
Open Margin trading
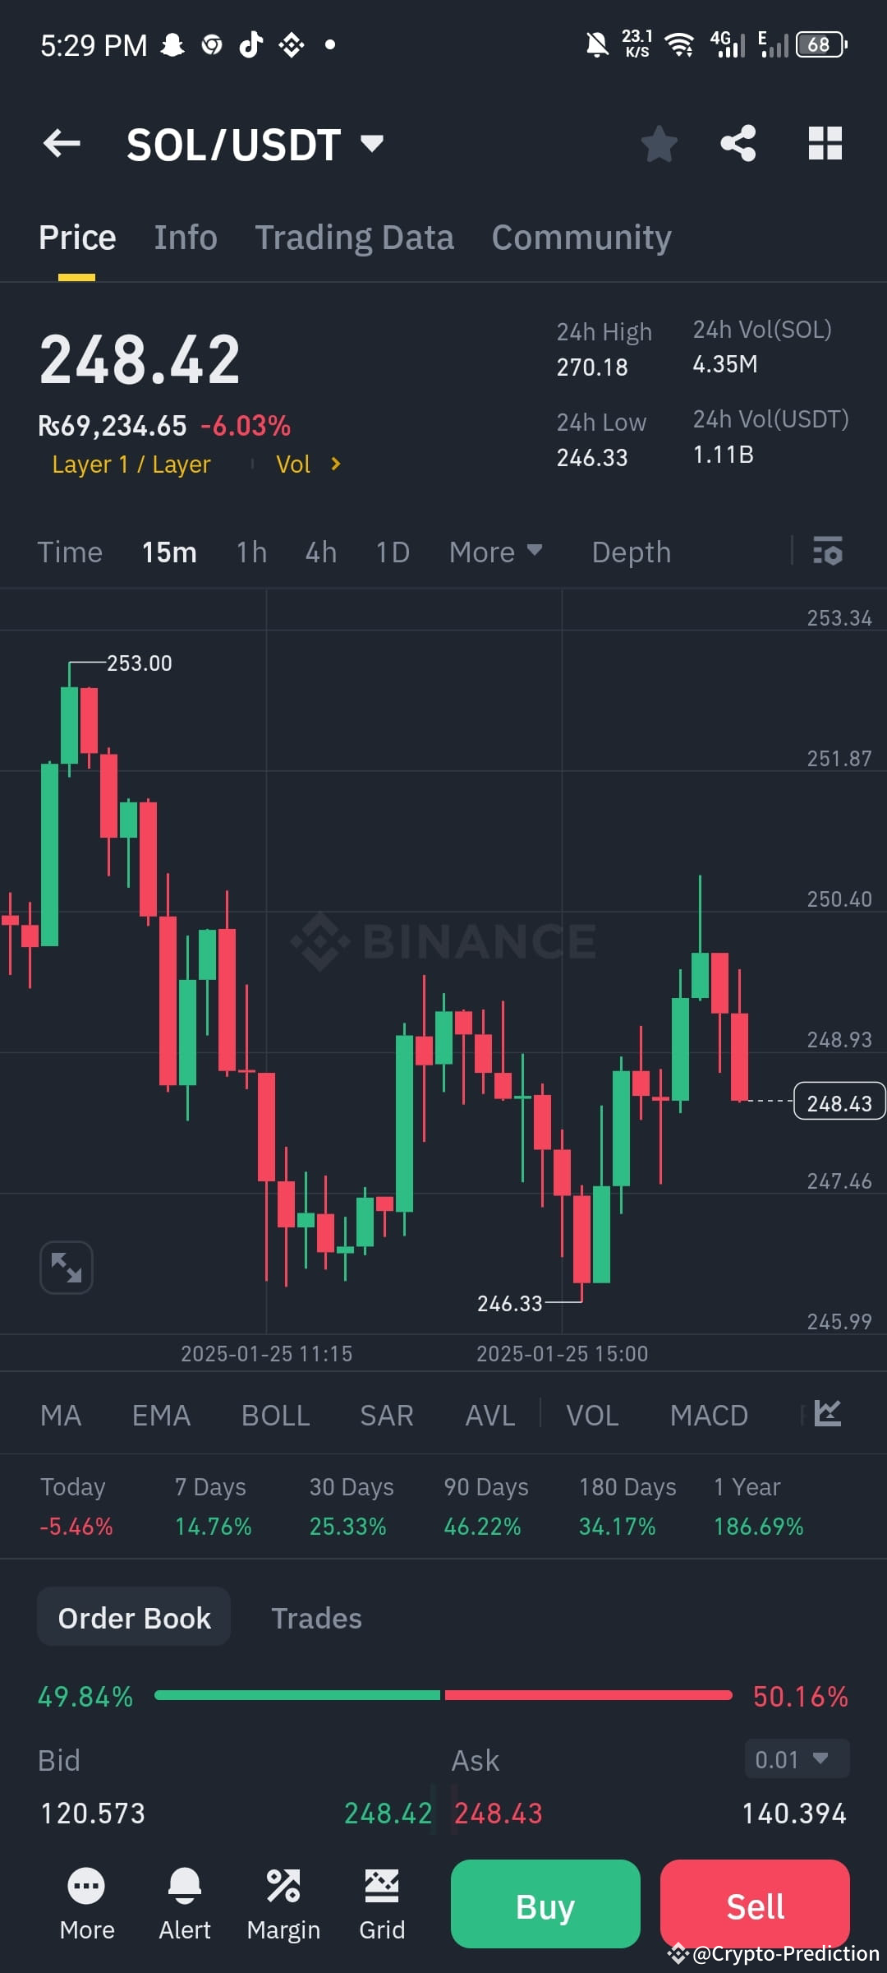click(x=283, y=1905)
